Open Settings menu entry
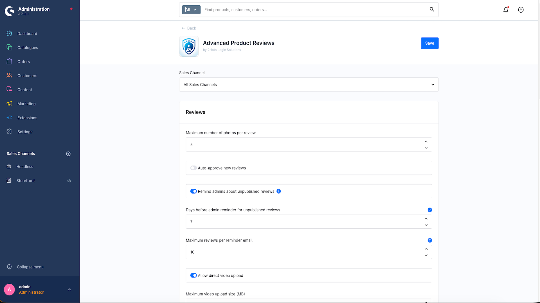This screenshot has height=303, width=540. tap(25, 132)
